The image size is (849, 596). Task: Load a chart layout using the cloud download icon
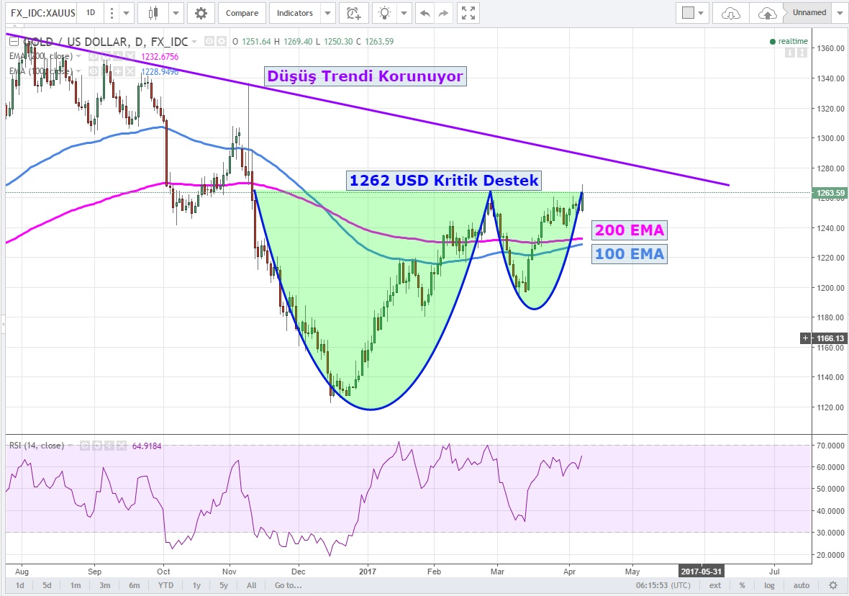point(730,13)
